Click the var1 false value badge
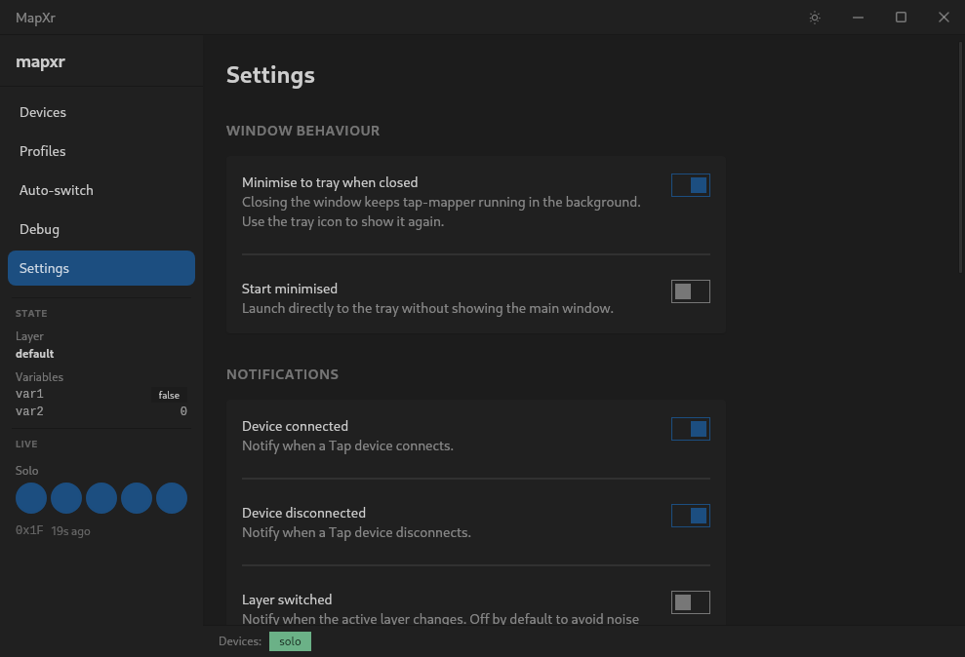Image resolution: width=965 pixels, height=657 pixels. point(169,395)
